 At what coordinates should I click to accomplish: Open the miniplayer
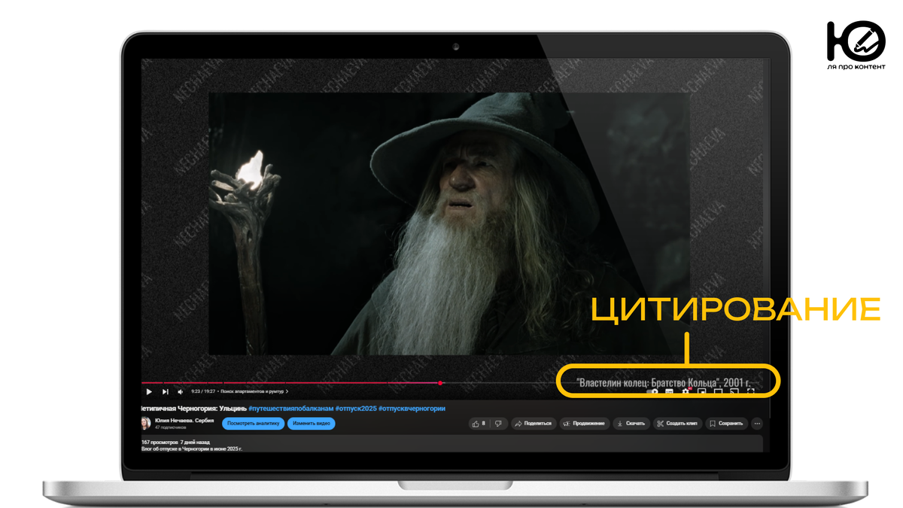(702, 391)
